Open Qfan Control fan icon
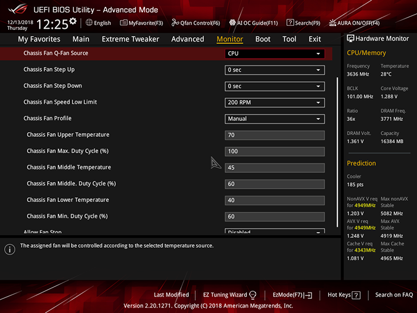 pos(175,23)
